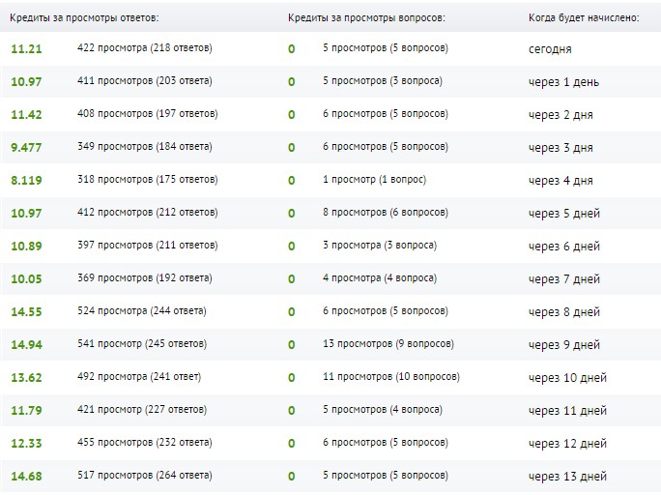
Task: Select the 349 просмотров (184 ответа) text
Action: [x=145, y=147]
